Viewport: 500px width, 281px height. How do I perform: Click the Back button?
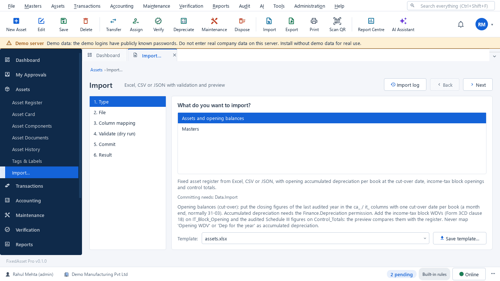click(x=445, y=85)
